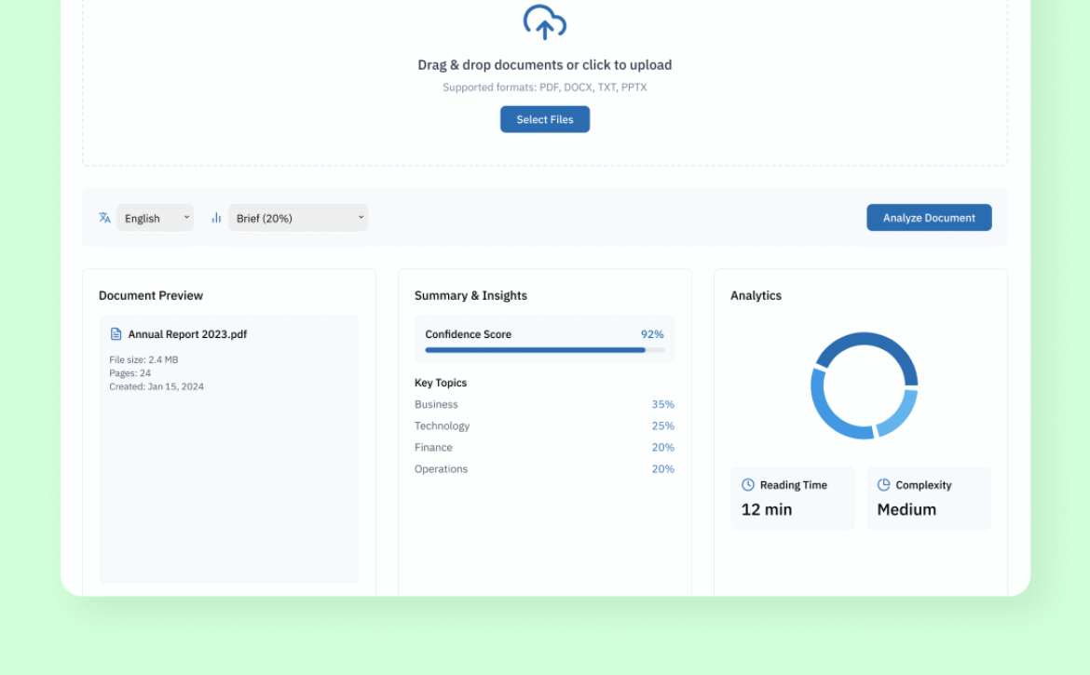The width and height of the screenshot is (1090, 675).
Task: Click the Analyze Document button
Action: 929,218
